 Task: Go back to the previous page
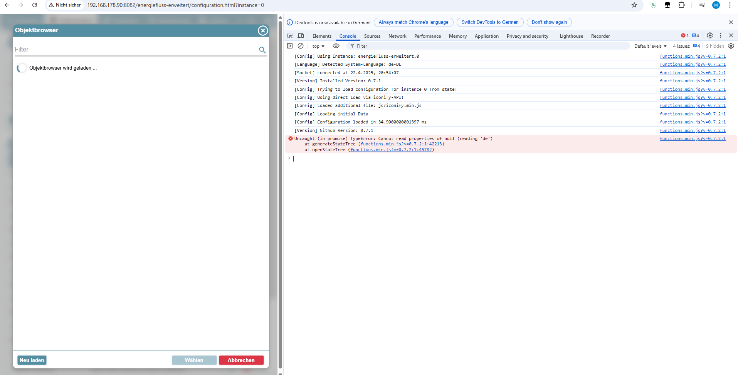[7, 5]
